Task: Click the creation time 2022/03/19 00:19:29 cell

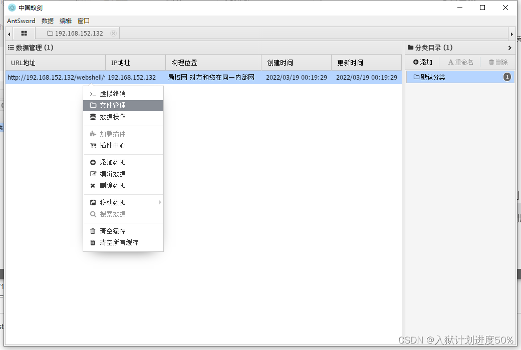Action: tap(297, 78)
